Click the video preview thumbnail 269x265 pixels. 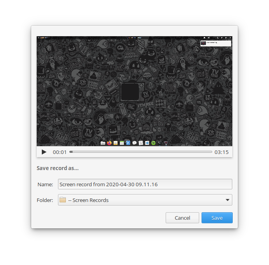(x=134, y=91)
